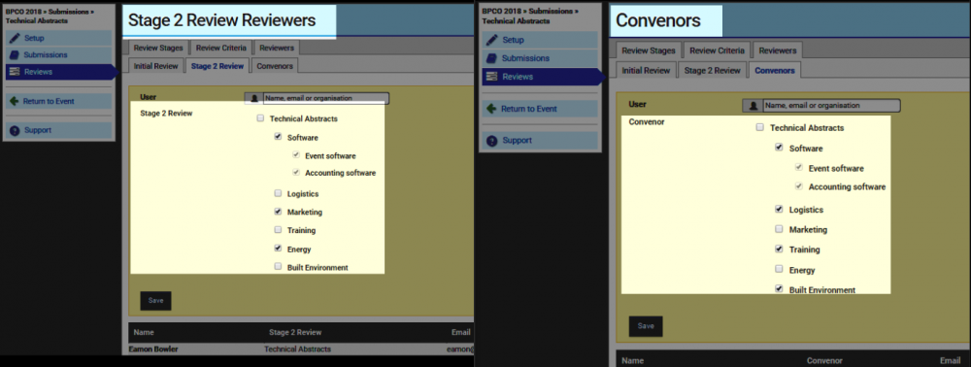The height and width of the screenshot is (367, 971).
Task: Check Energy checkbox in Convenor panel
Action: click(779, 270)
